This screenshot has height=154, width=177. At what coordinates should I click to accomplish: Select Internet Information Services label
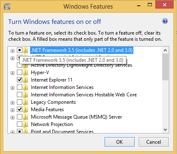[x=62, y=87]
